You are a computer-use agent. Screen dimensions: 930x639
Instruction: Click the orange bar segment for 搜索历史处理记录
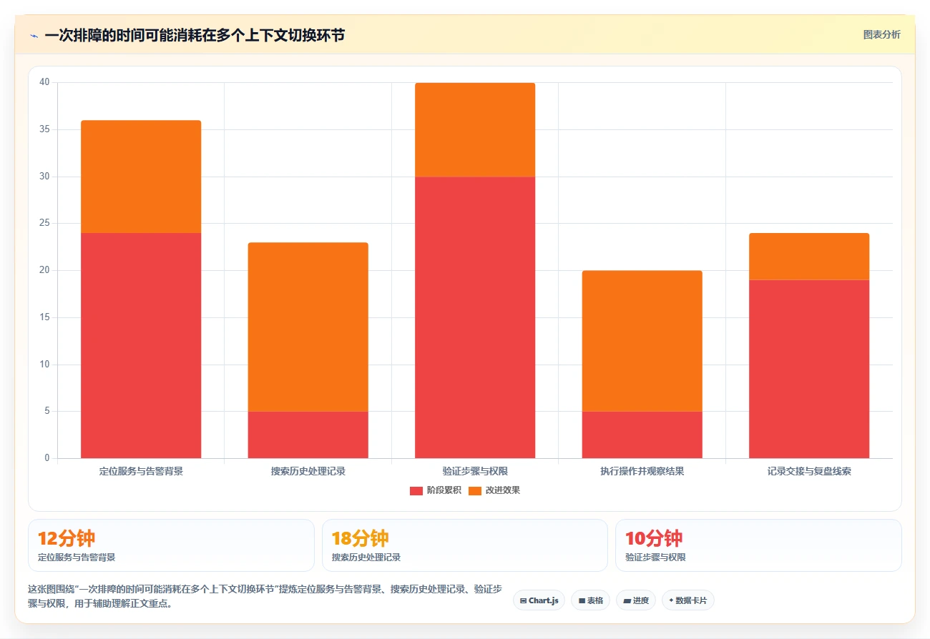click(308, 327)
